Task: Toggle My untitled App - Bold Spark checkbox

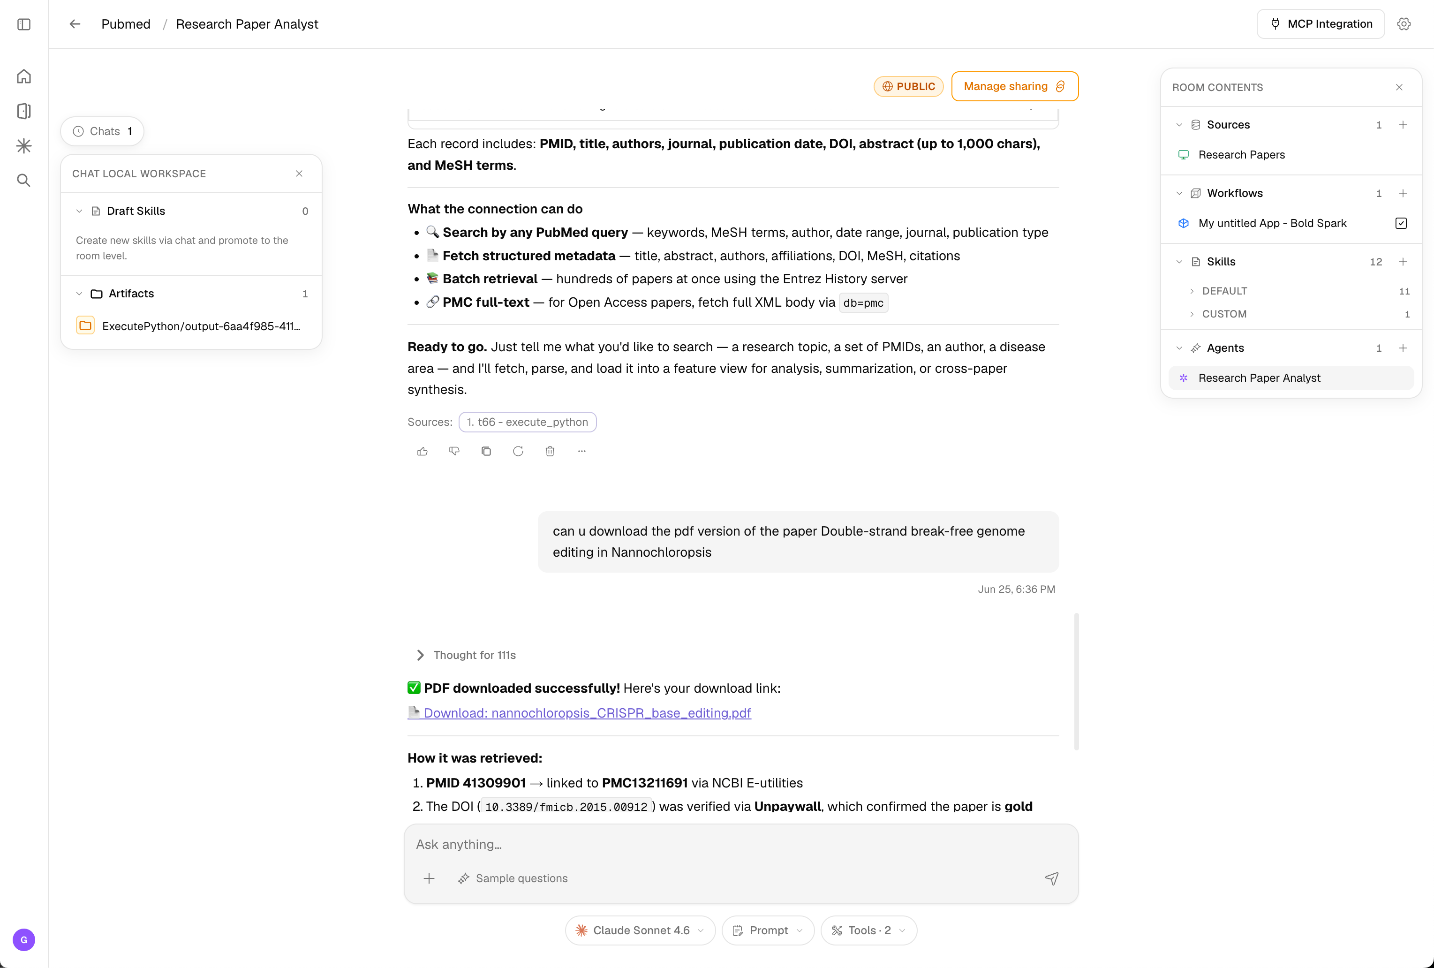Action: pyautogui.click(x=1401, y=223)
